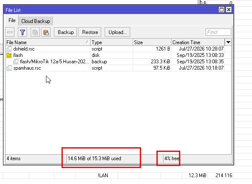Click the Upload... button

coord(117,32)
